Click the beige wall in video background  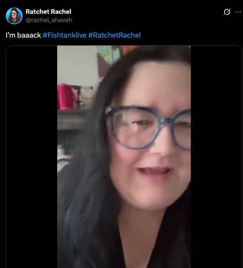coord(77,65)
